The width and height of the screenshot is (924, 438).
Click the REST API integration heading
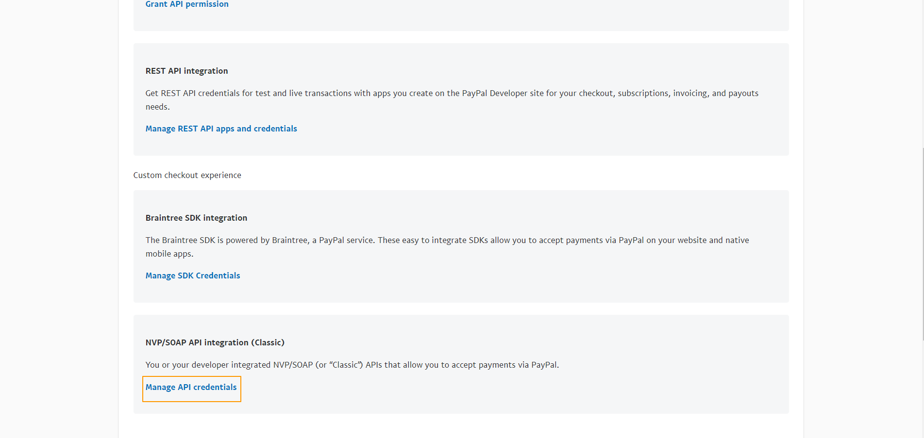point(186,71)
